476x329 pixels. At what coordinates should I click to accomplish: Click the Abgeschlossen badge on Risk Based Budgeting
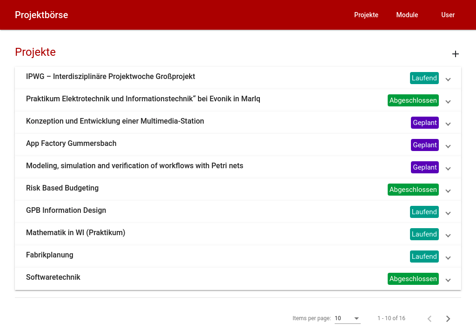(413, 190)
